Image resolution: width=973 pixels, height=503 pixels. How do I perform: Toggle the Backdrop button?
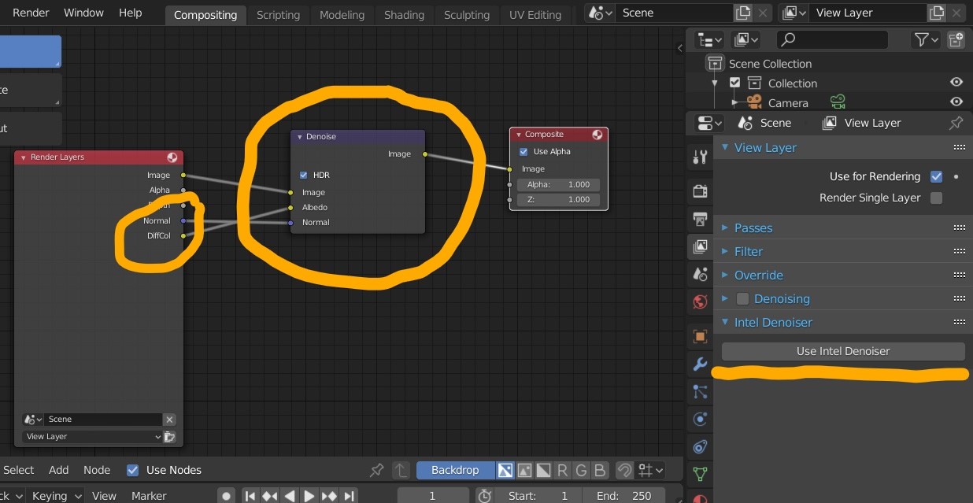[455, 470]
